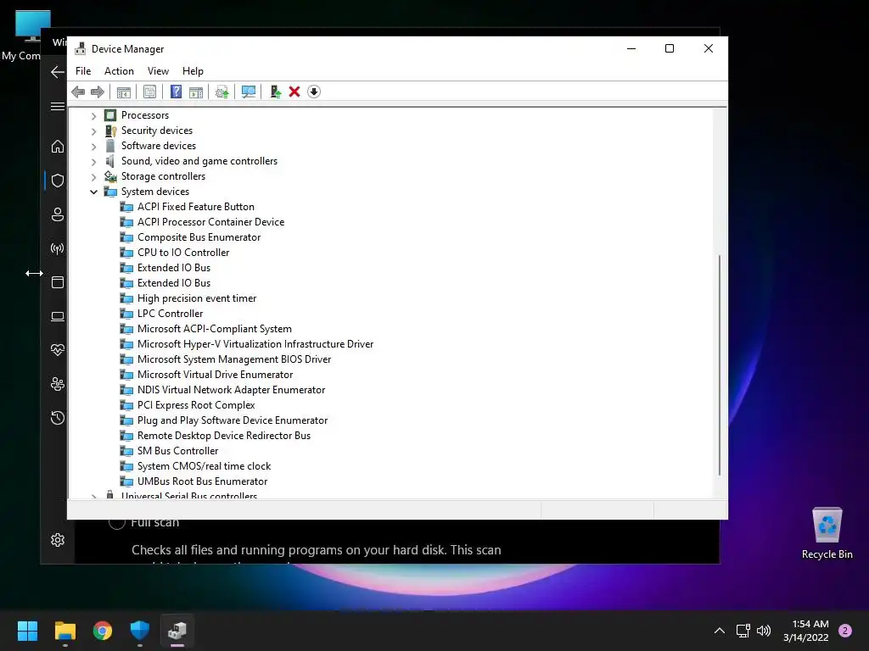The height and width of the screenshot is (651, 869).
Task: Select NDIS Virtual Network Adapter Enumerator
Action: click(231, 390)
